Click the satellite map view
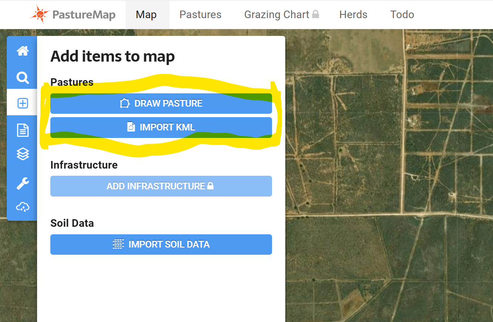 389,176
